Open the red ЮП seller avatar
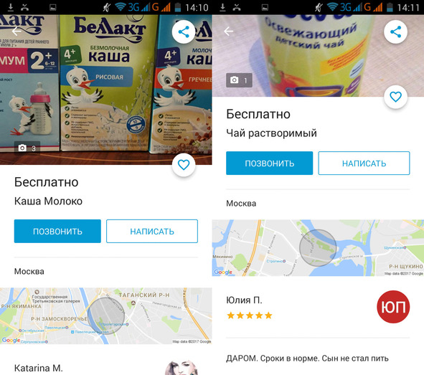Screen dimensions: 424x375 coord(393,307)
